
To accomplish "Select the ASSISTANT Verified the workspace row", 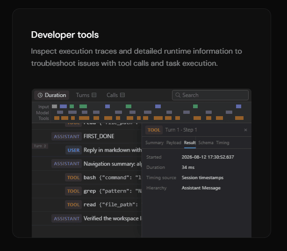I will pos(87,218).
